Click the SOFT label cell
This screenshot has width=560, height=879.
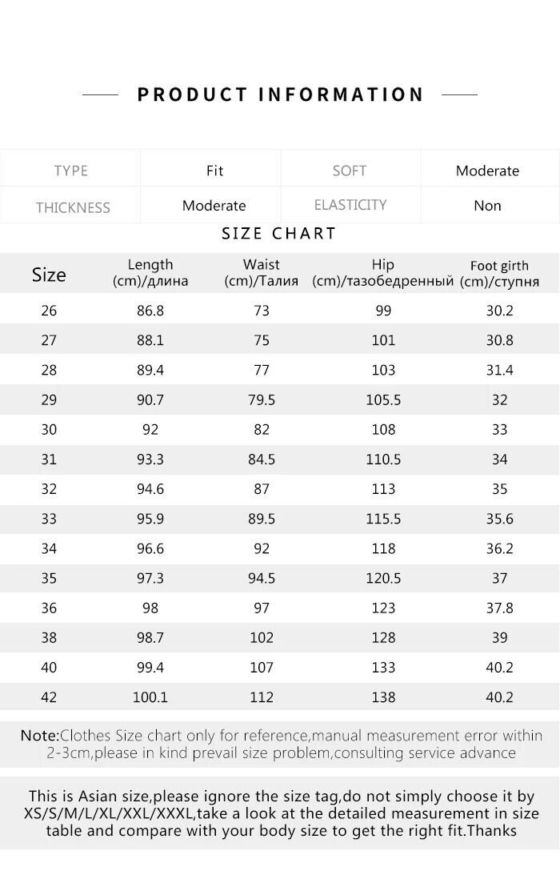pos(350,171)
